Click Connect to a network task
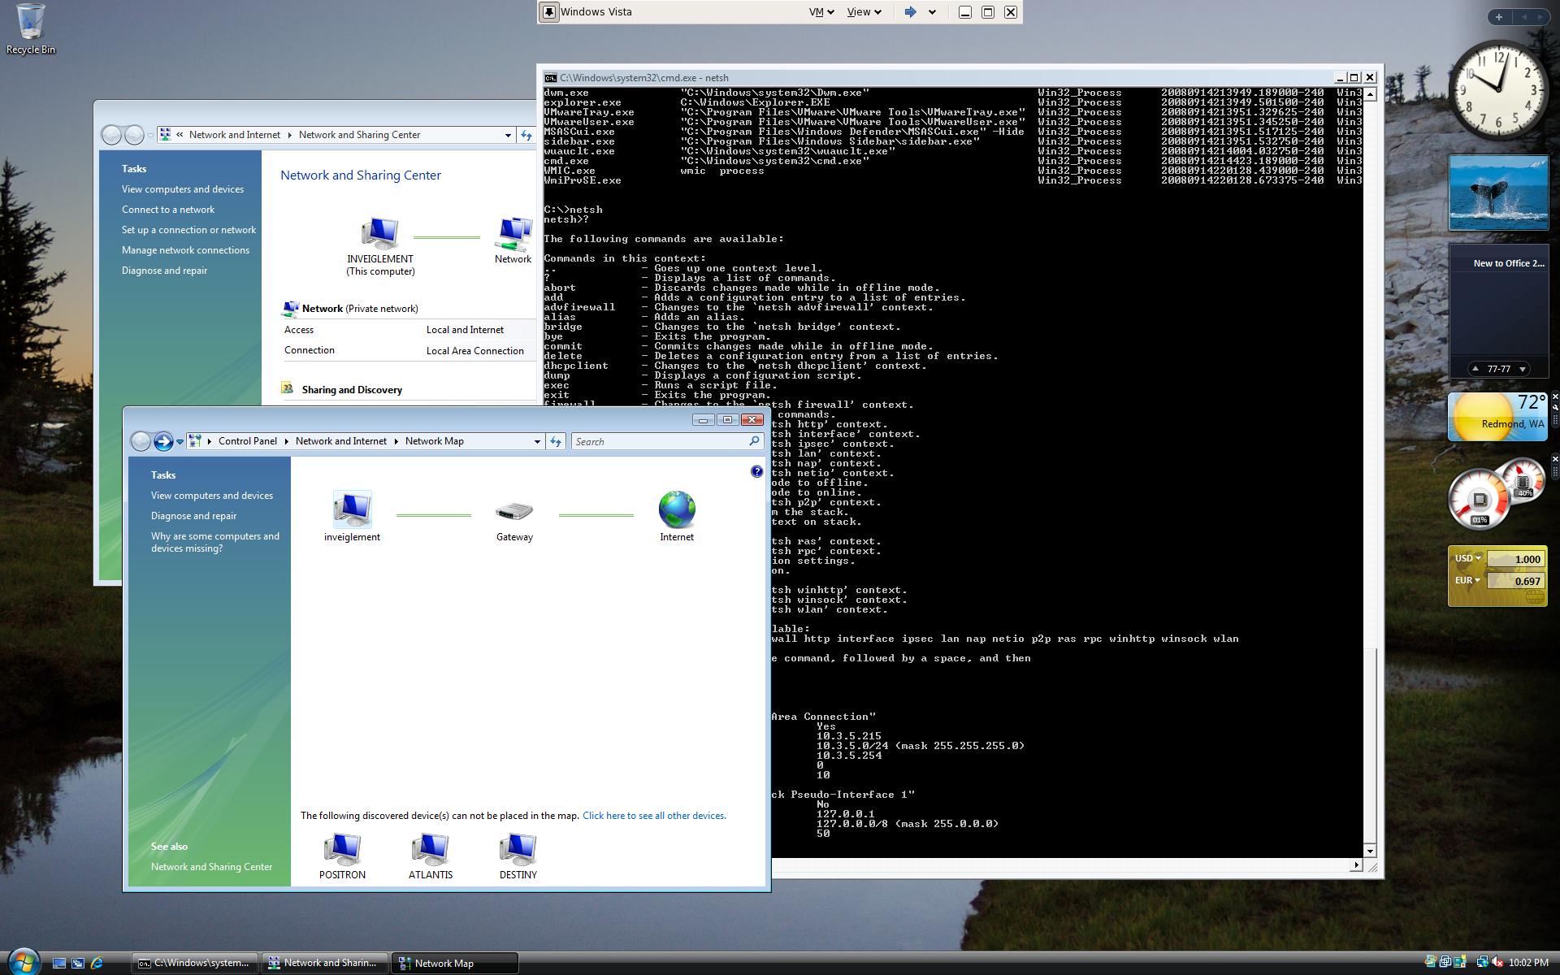Image resolution: width=1560 pixels, height=975 pixels. (168, 210)
